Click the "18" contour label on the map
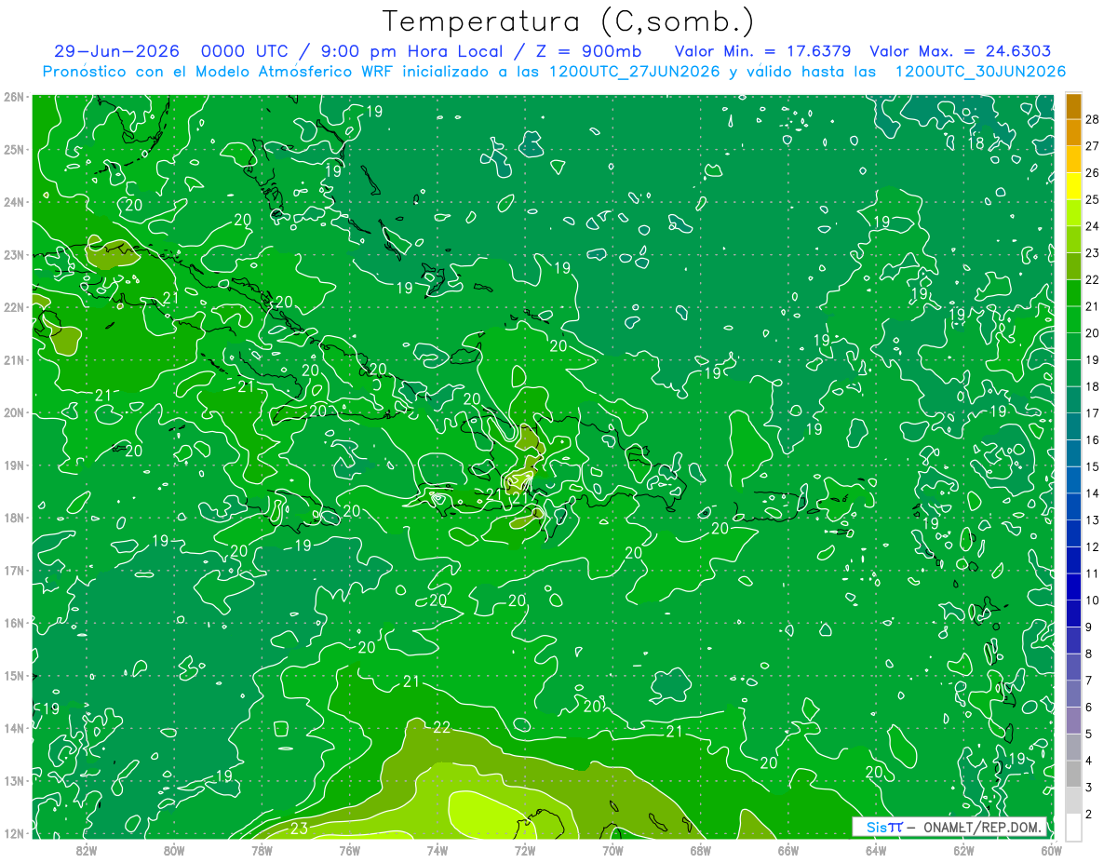 tap(976, 143)
